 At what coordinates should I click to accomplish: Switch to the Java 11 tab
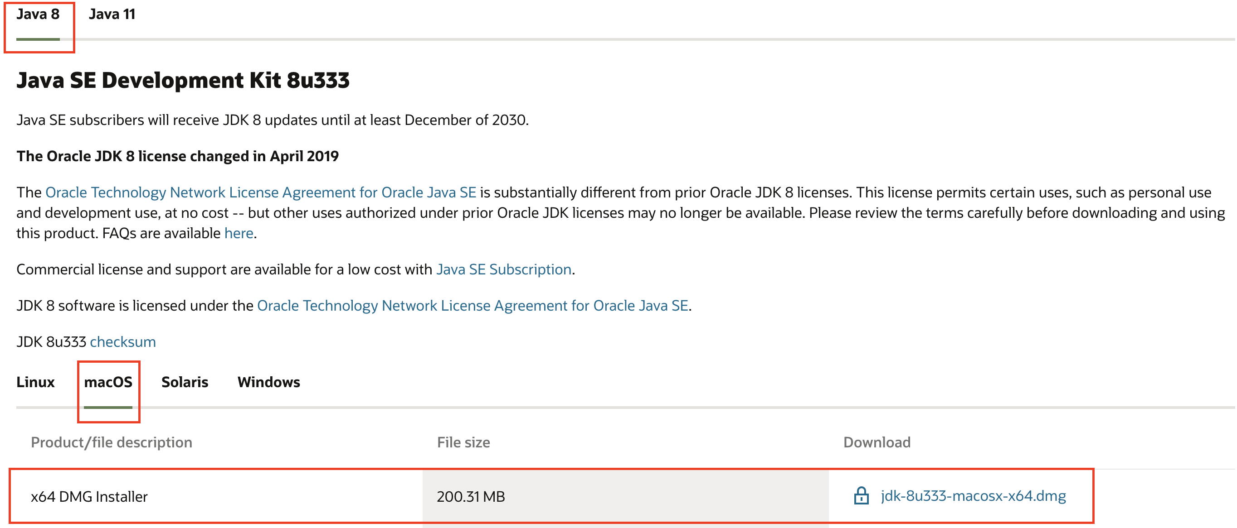point(112,14)
